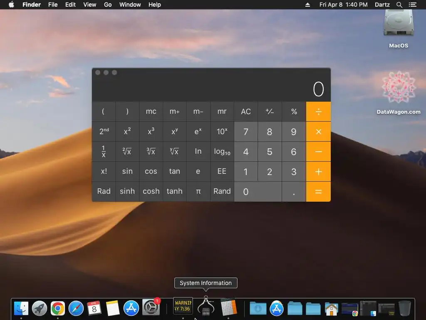
Task: Open the Go menu
Action: [x=108, y=5]
